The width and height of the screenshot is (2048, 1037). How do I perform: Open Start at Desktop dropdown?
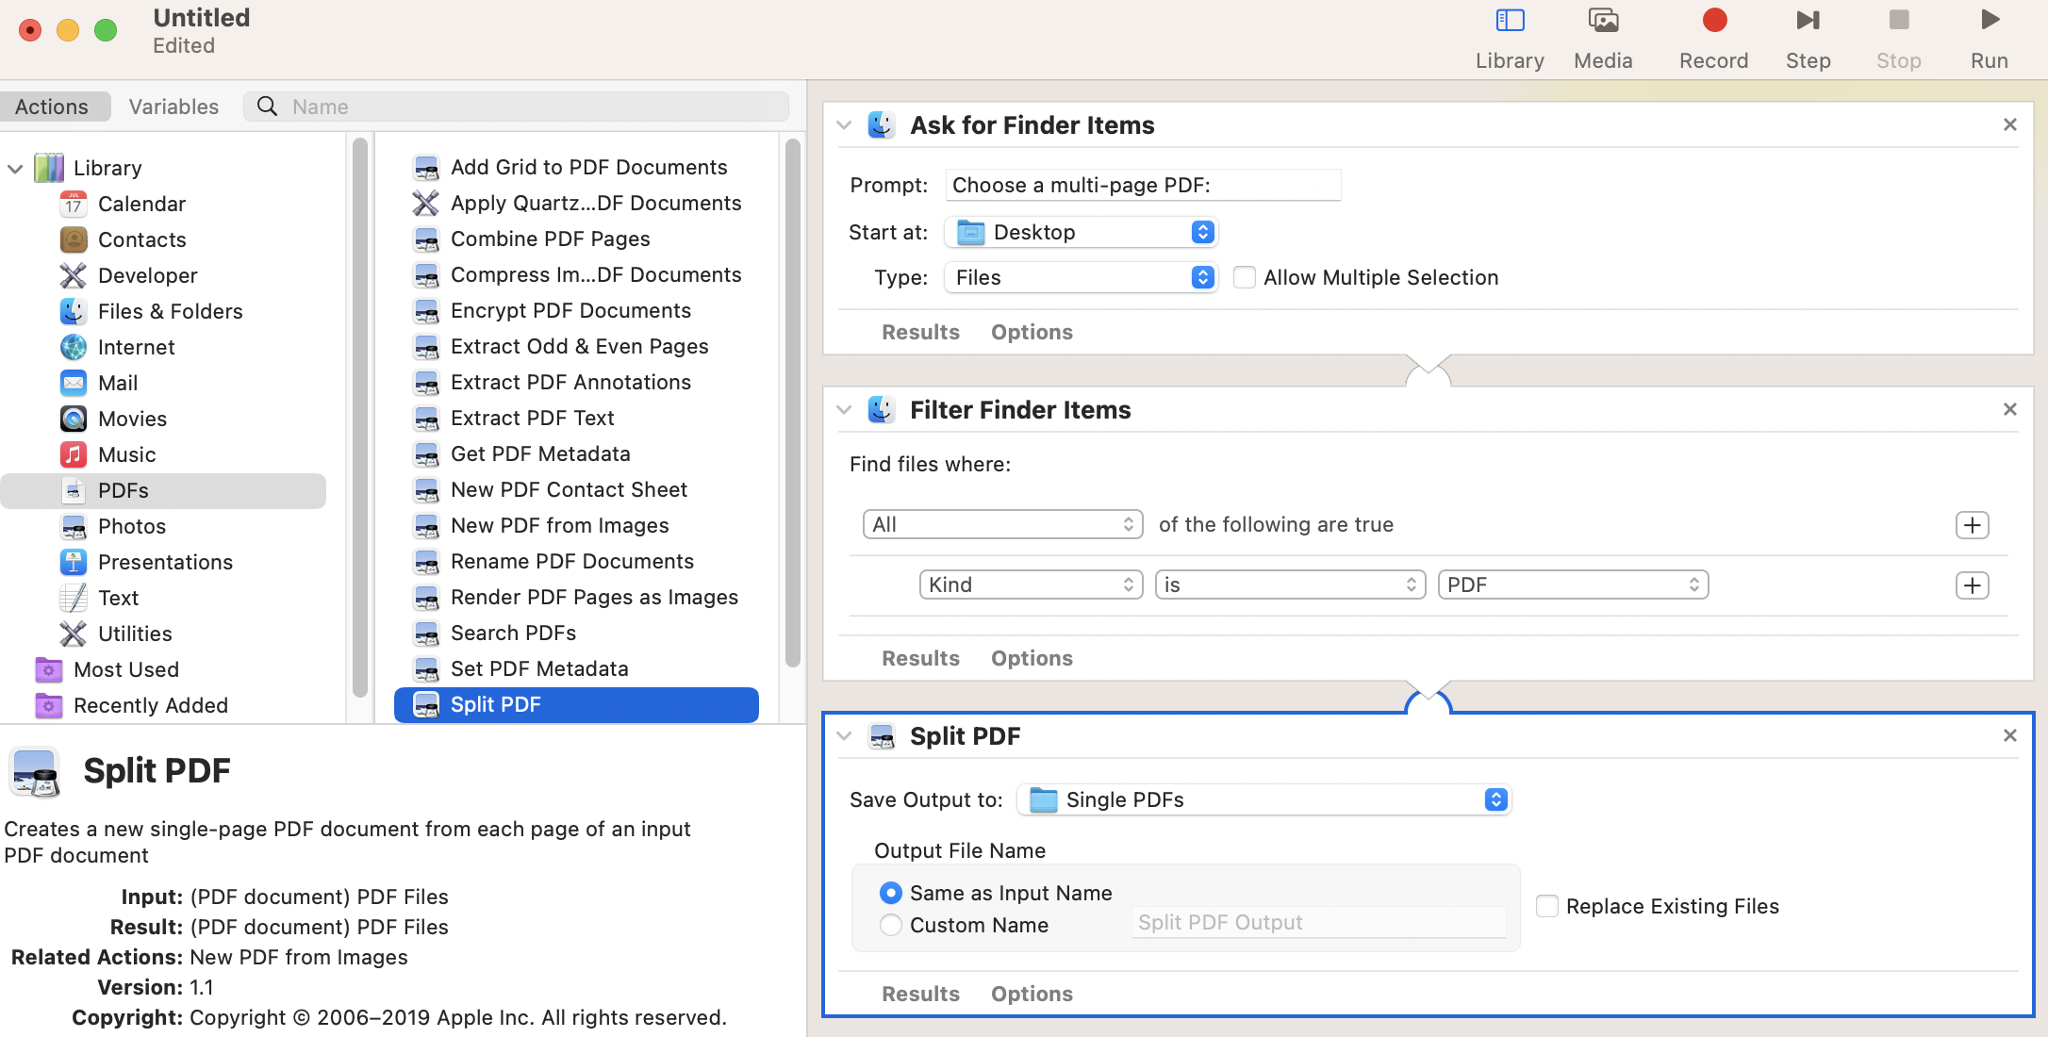click(x=1082, y=232)
